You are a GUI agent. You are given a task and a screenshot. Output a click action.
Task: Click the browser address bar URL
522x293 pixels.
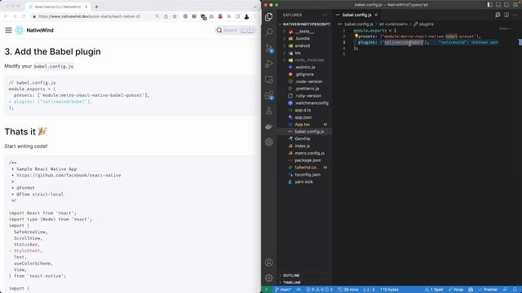point(89,16)
